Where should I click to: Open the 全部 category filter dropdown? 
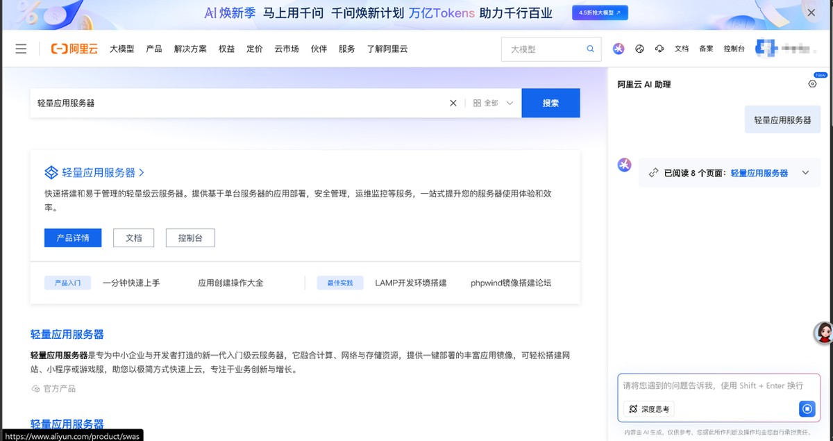[493, 103]
